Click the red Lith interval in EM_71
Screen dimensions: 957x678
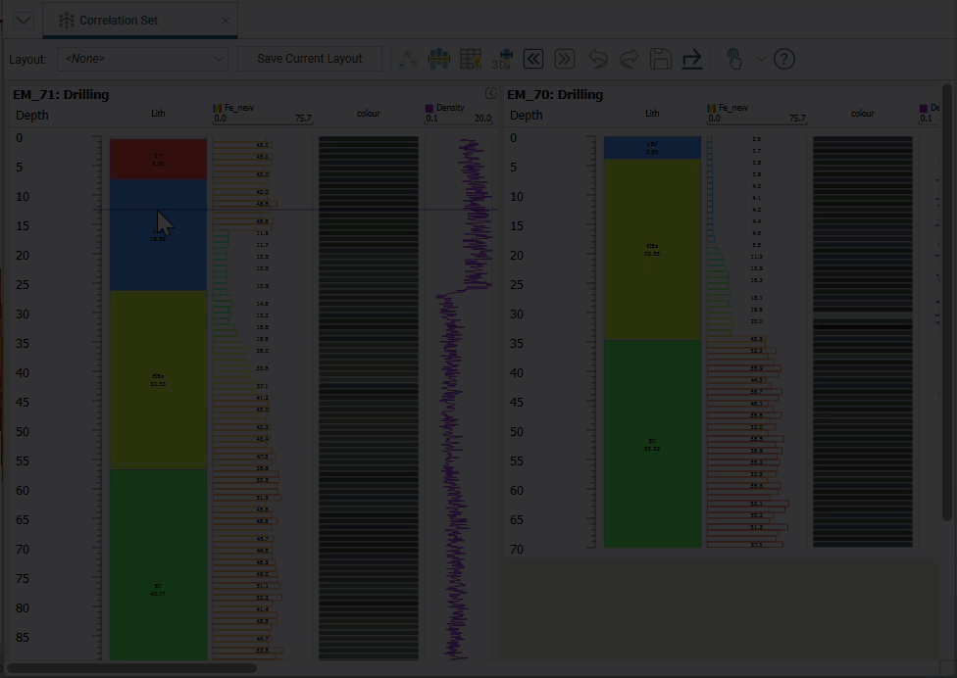point(158,158)
